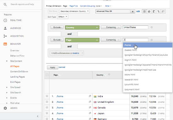Open Sort Type Default dropdown
173x120 pixels.
[x=63, y=17]
